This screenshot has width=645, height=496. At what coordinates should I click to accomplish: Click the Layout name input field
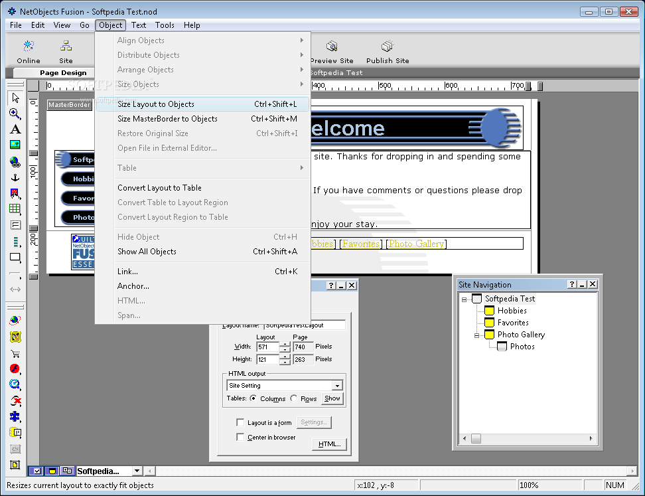click(305, 325)
